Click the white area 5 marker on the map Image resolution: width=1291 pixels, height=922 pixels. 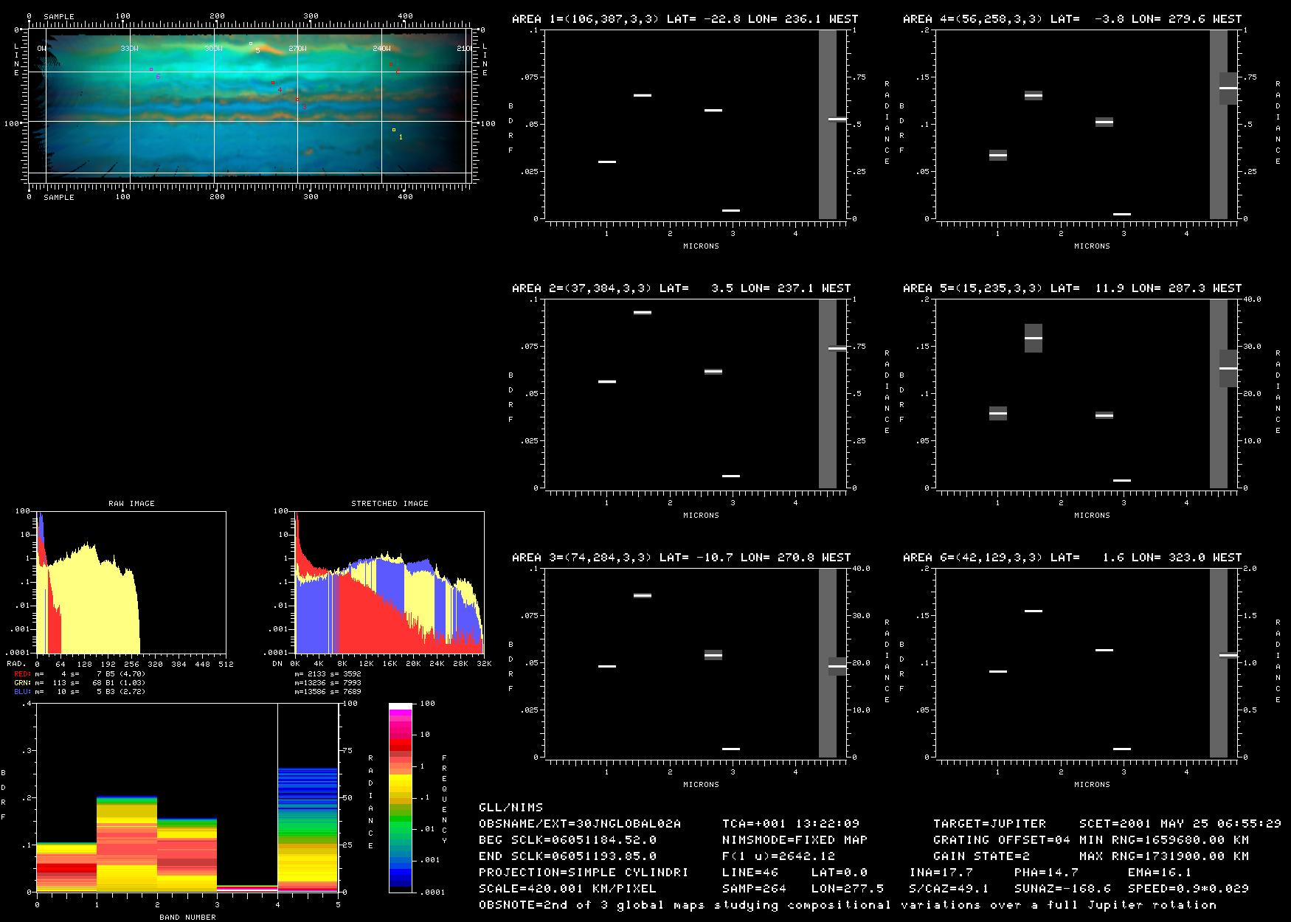(251, 44)
